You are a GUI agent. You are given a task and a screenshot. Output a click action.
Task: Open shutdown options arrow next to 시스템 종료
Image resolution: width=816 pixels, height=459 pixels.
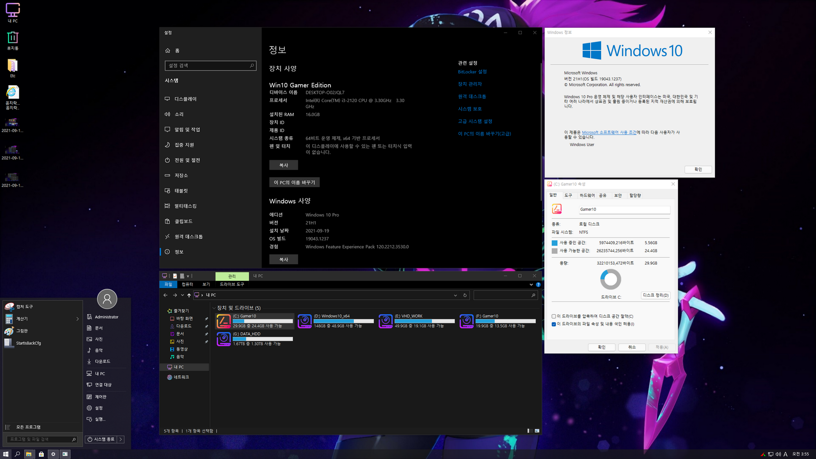pyautogui.click(x=121, y=439)
